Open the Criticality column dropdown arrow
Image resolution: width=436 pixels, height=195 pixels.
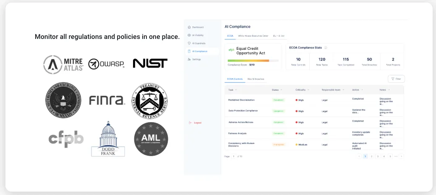(x=308, y=90)
